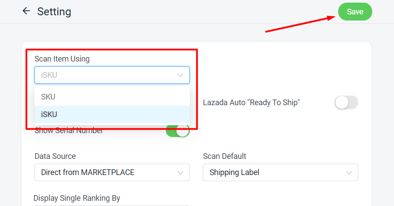This screenshot has width=394, height=206.
Task: Click the "Data Source" field label
Action: click(55, 156)
